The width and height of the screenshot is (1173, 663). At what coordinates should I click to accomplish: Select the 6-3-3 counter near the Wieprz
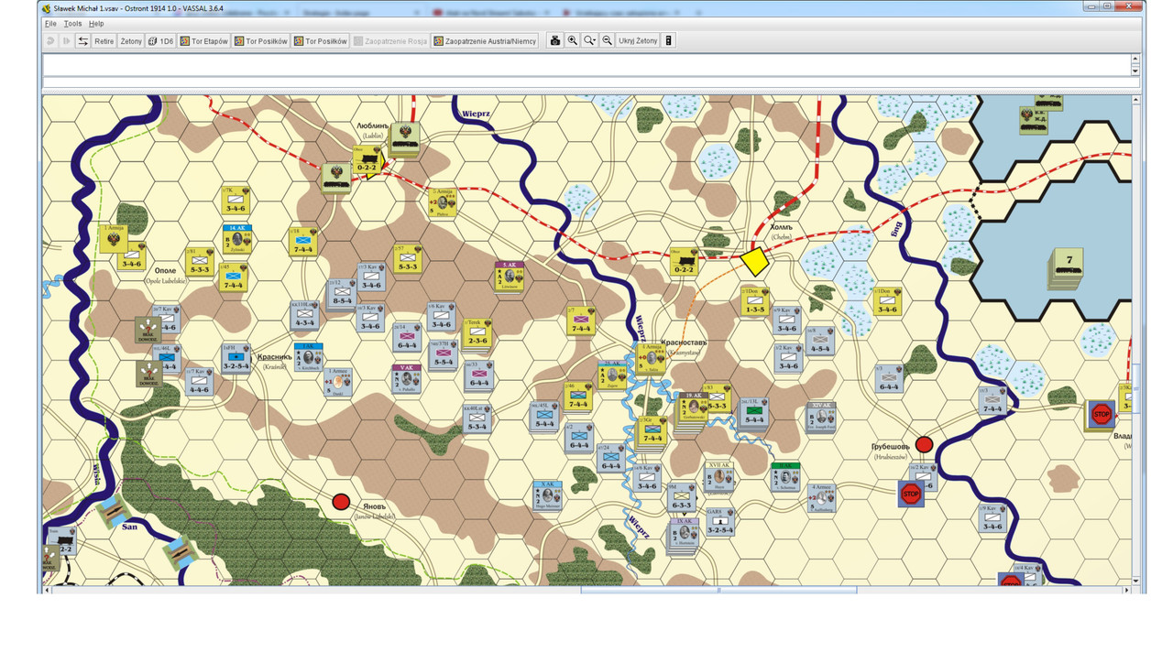click(x=682, y=498)
